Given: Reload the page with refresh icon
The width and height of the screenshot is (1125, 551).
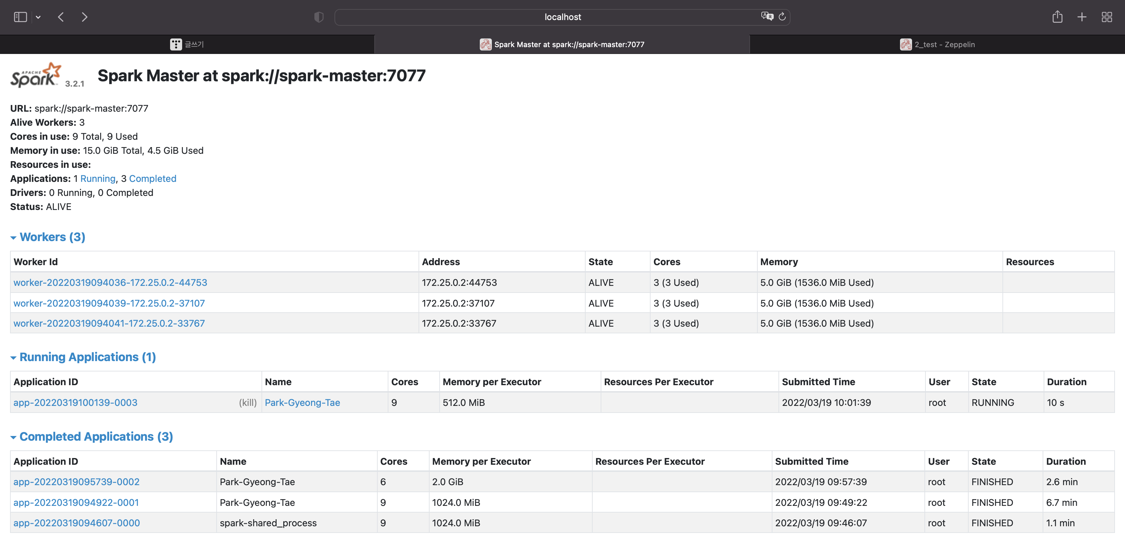Looking at the screenshot, I should click(782, 17).
